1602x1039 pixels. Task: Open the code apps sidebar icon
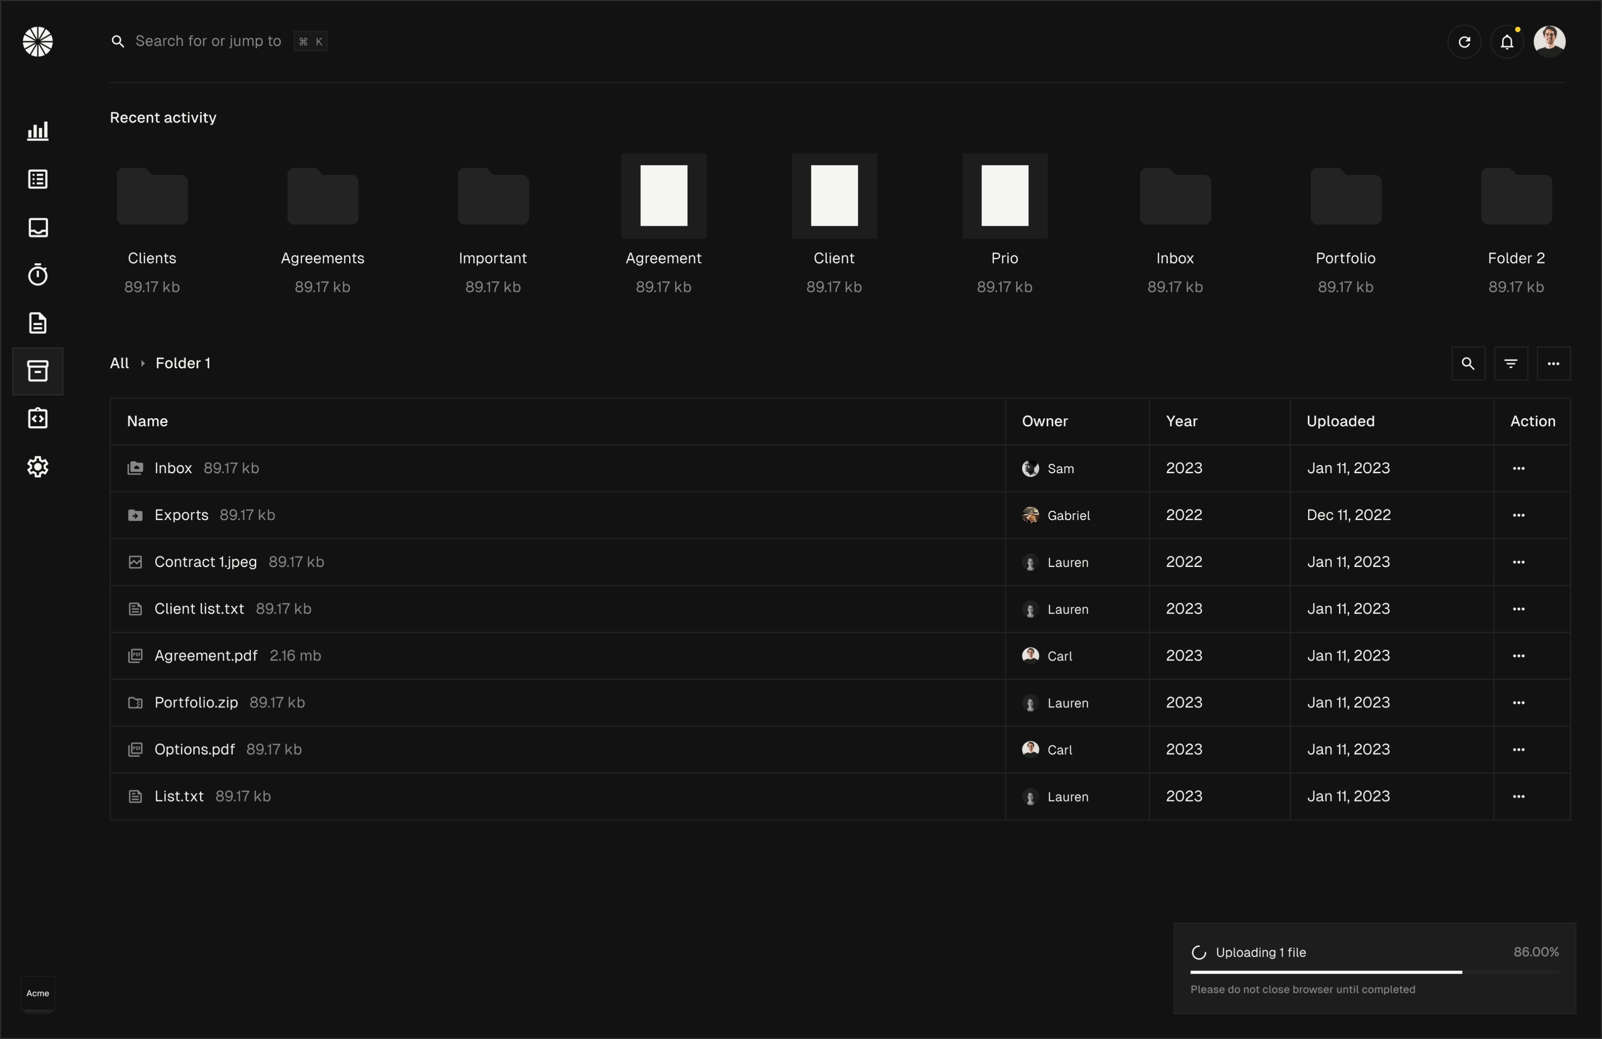point(38,418)
